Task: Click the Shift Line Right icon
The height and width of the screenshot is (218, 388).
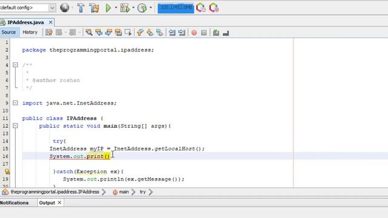Action: 182,32
